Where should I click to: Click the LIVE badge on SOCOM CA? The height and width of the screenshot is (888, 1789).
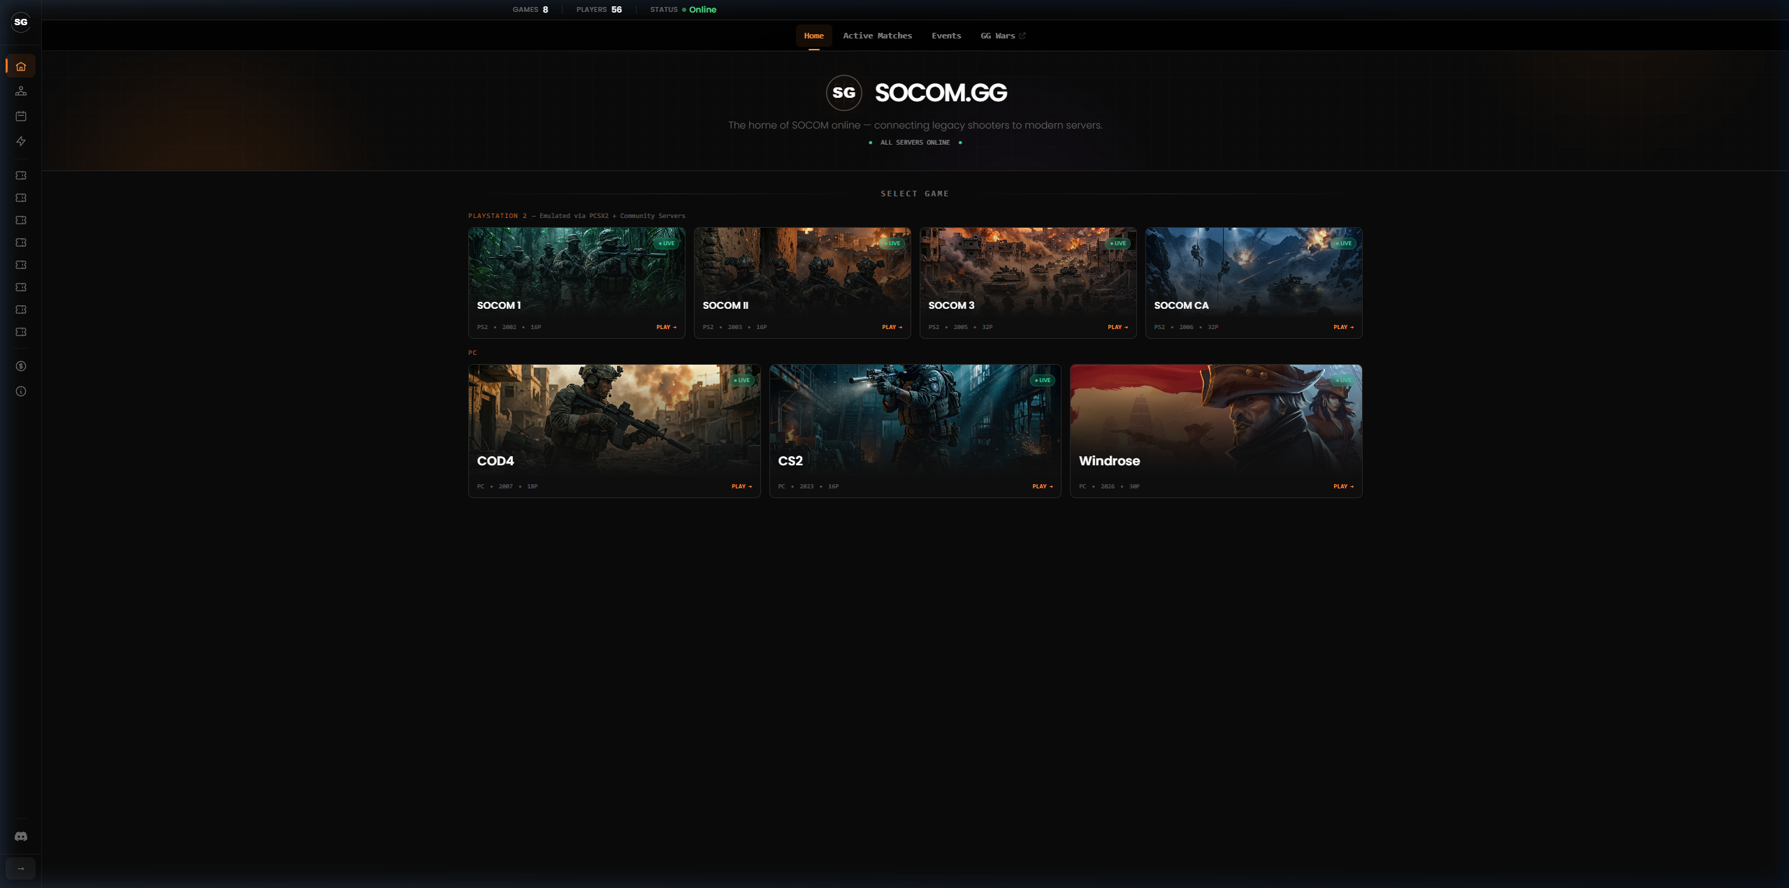(1344, 243)
